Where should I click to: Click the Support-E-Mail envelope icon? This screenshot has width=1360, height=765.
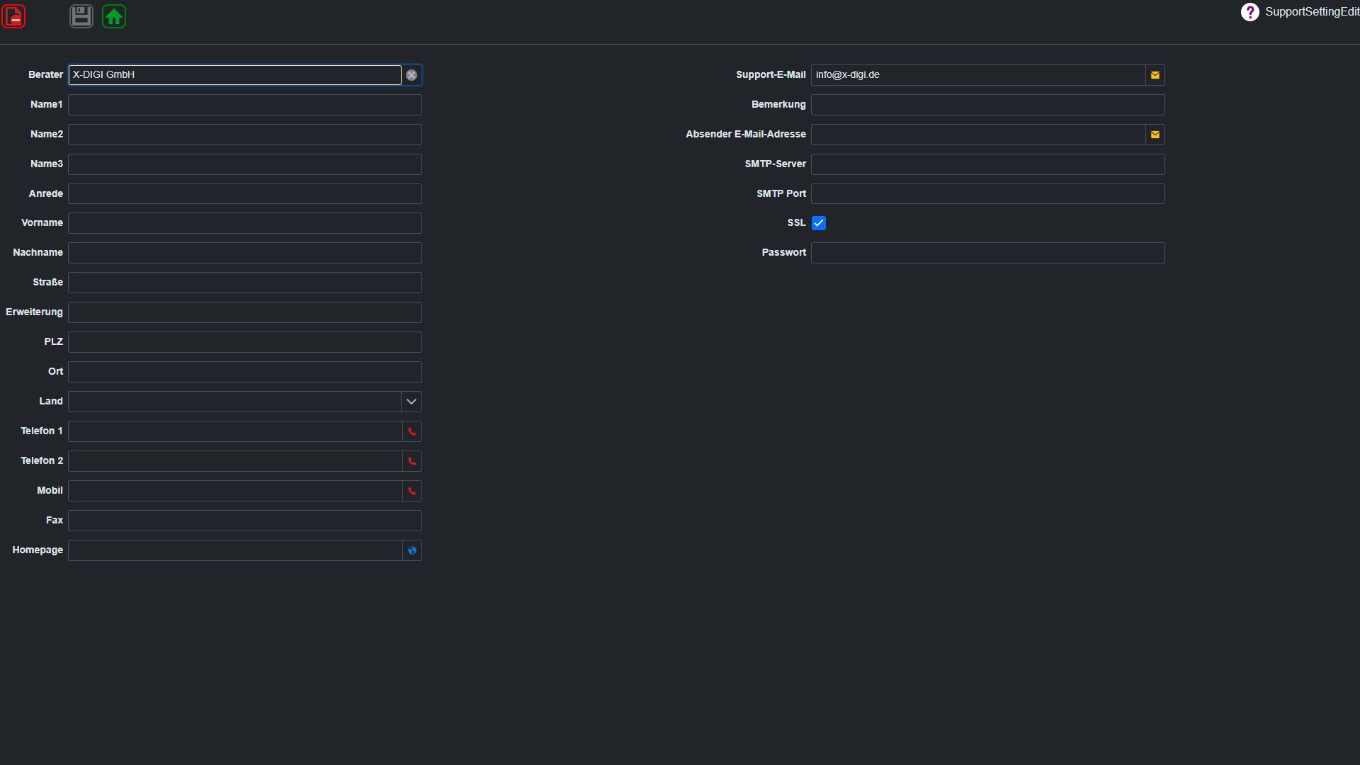pyautogui.click(x=1155, y=75)
